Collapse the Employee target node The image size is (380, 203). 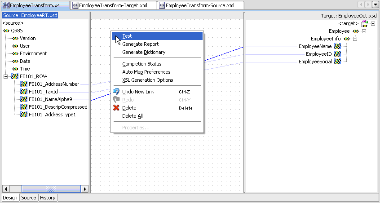pyautogui.click(x=364, y=31)
